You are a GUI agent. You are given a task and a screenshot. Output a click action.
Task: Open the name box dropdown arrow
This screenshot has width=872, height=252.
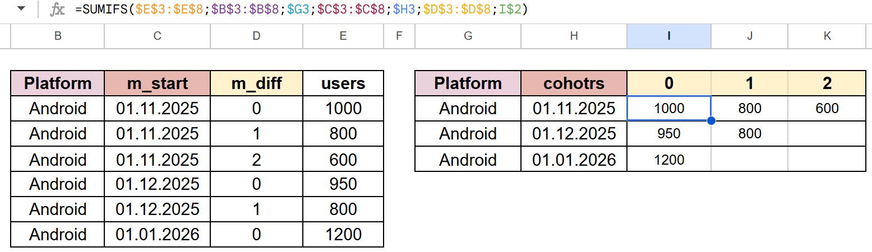coord(21,10)
